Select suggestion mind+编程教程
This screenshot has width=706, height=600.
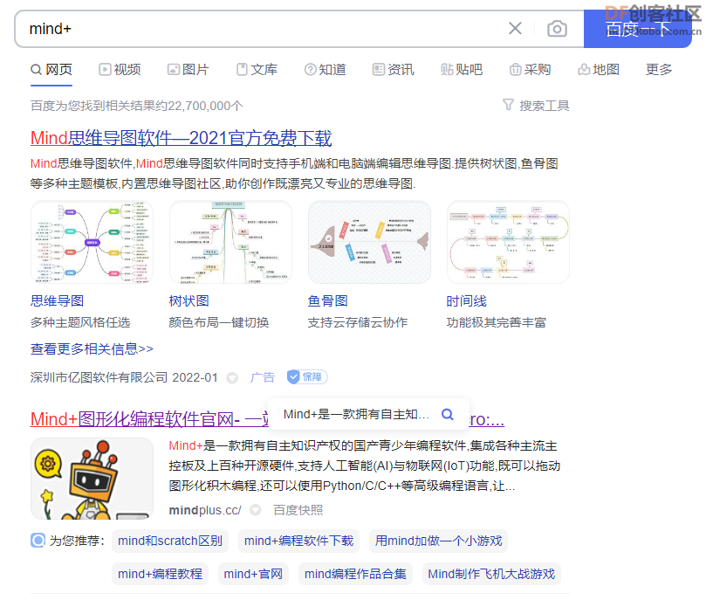tap(160, 574)
